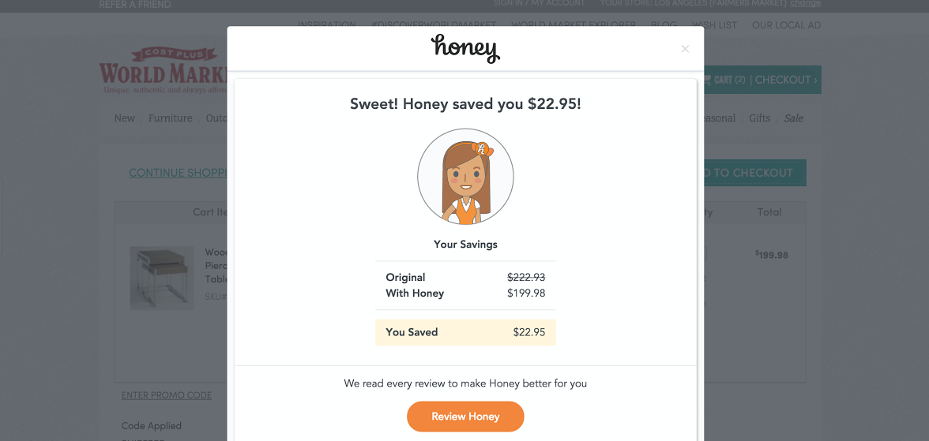Select the New menu category
Image resolution: width=929 pixels, height=441 pixels.
pos(125,118)
